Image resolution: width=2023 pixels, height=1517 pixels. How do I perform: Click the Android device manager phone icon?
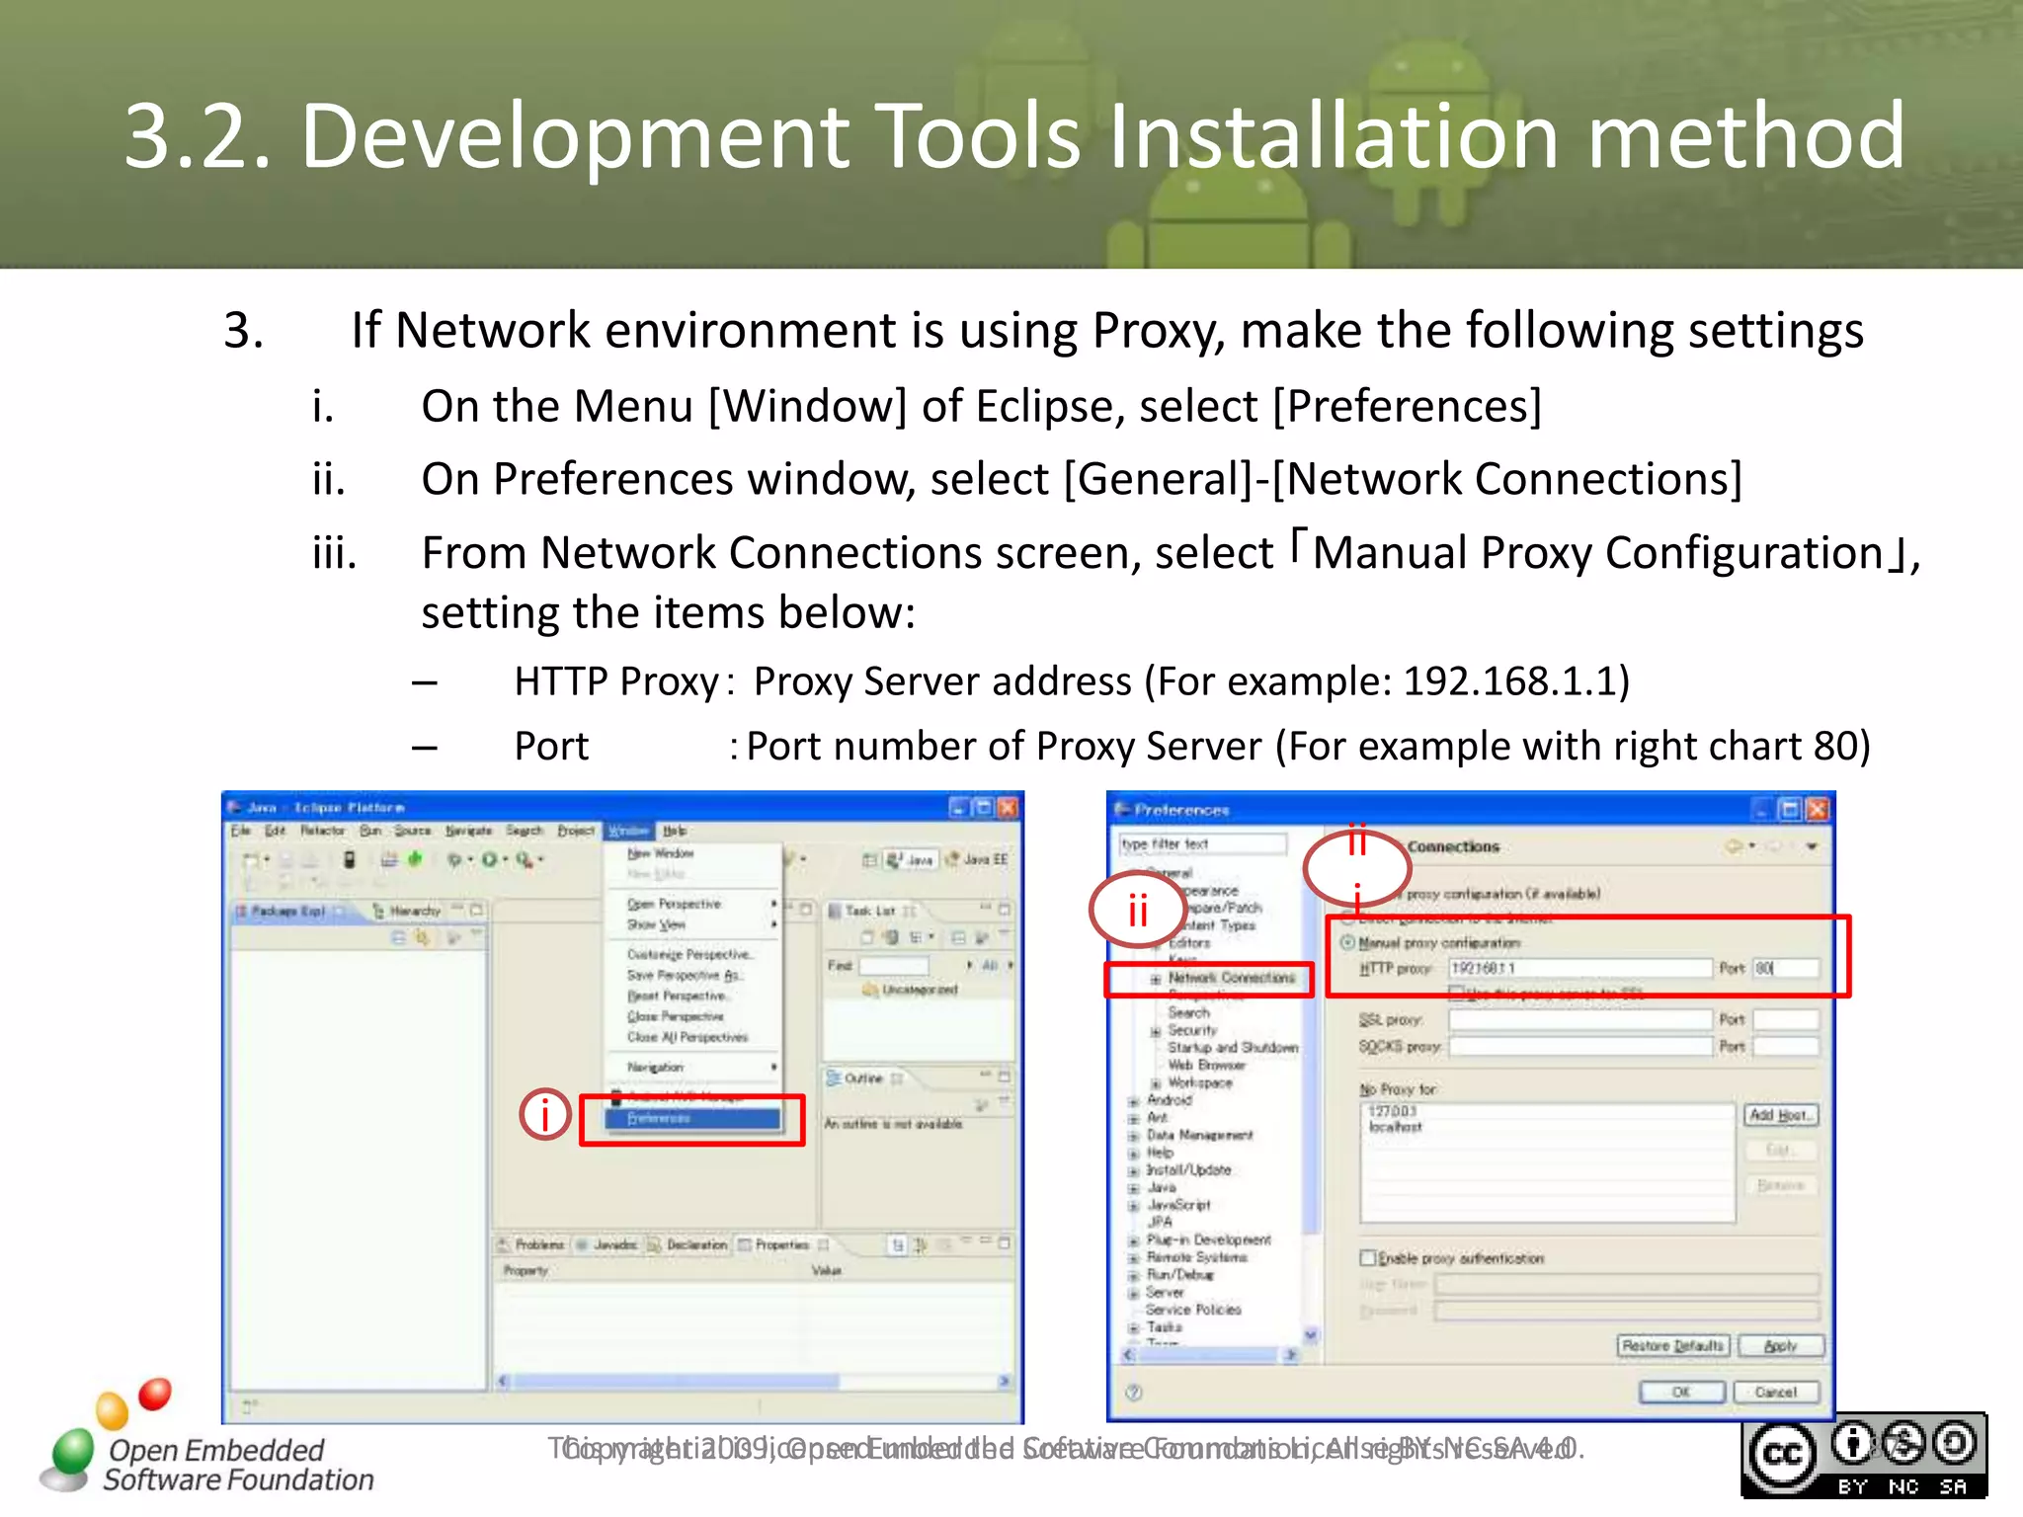click(x=349, y=859)
